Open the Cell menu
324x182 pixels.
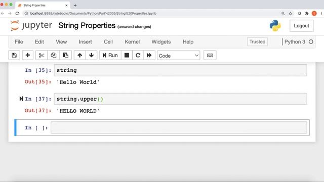(108, 42)
